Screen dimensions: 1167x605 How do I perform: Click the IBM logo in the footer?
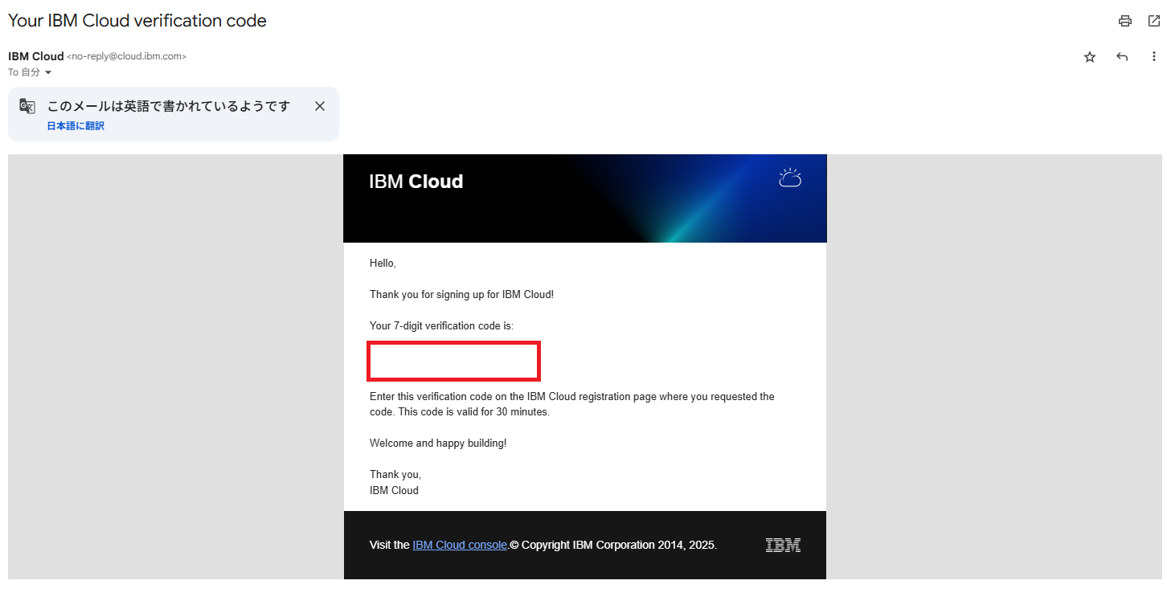[x=783, y=546]
